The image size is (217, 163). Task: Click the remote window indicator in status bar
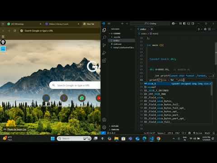pos(104,133)
